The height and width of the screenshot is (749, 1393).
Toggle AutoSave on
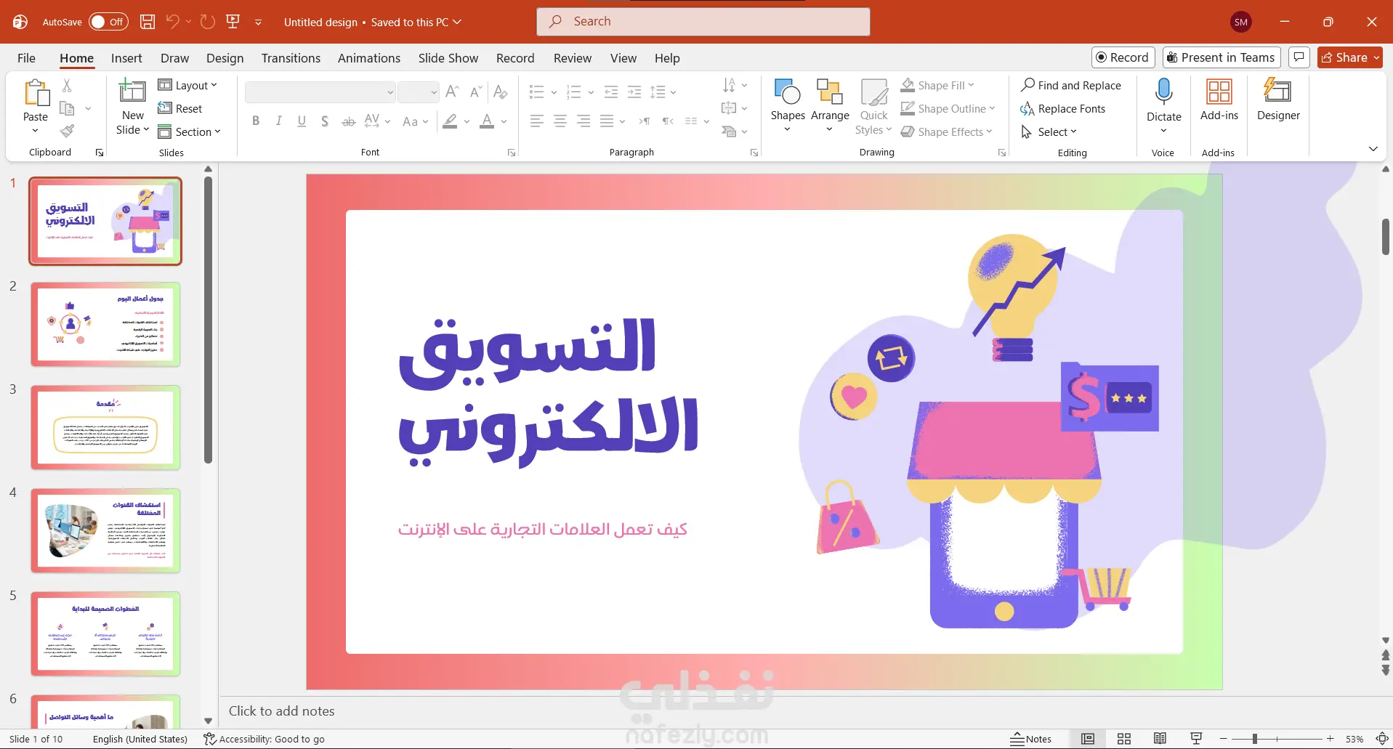(x=108, y=22)
